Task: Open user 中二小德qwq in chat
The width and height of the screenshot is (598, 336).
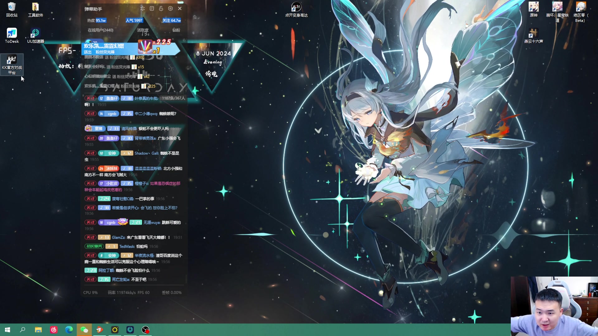Action: [146, 114]
